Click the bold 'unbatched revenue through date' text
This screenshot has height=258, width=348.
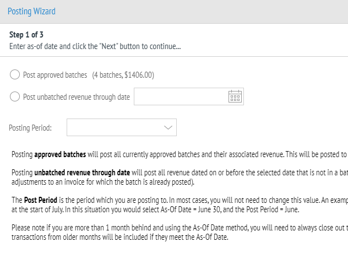click(82, 173)
